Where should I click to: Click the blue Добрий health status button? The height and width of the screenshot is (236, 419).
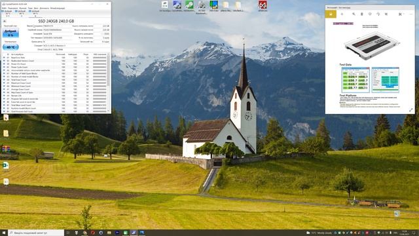[x=10, y=33]
